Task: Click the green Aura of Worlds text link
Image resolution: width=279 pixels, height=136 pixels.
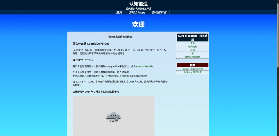Action: point(144,66)
